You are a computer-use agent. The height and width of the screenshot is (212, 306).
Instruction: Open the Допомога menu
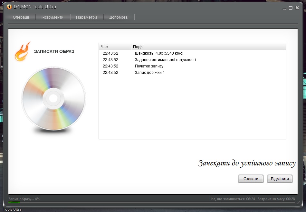[x=118, y=17]
